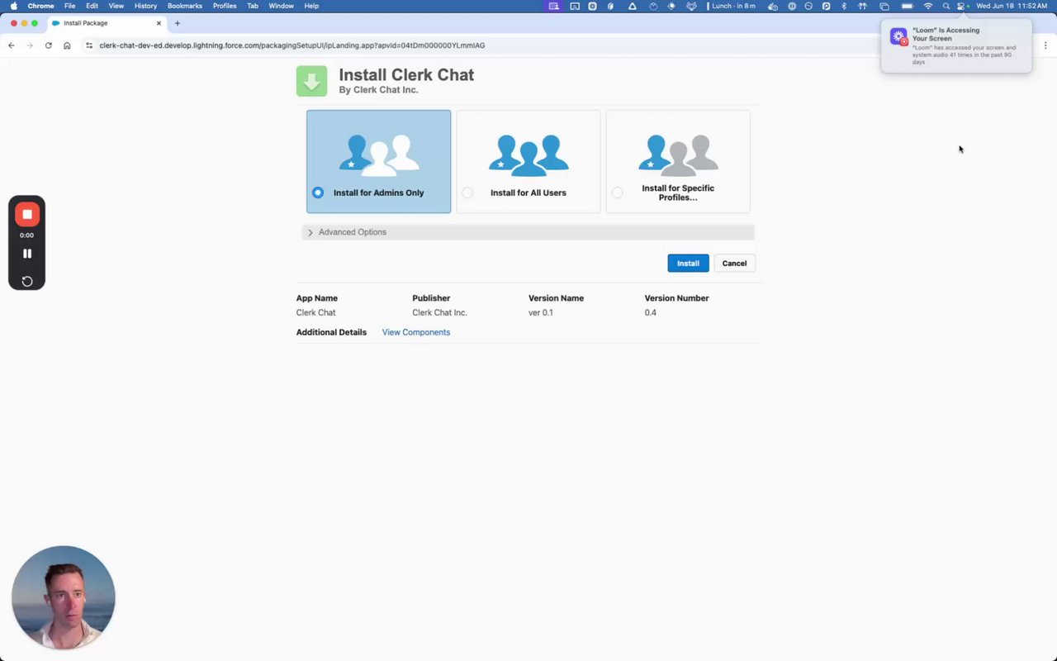Open the Bookmarks menu

[185, 6]
